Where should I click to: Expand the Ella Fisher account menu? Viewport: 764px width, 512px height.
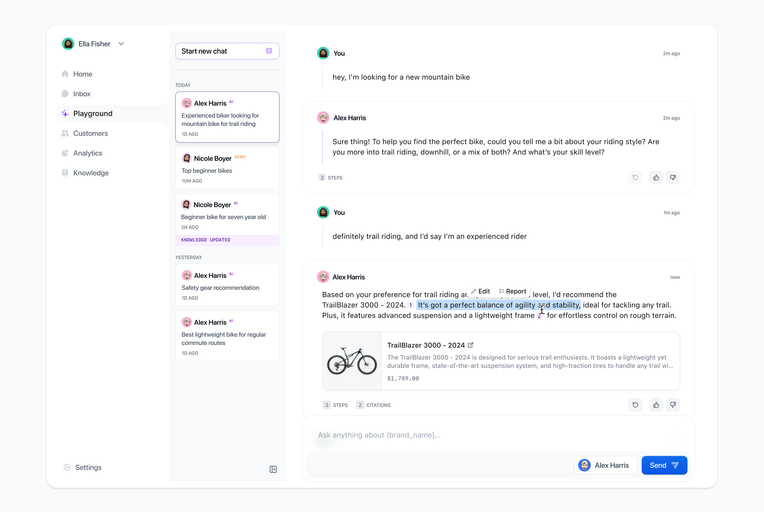(x=121, y=43)
